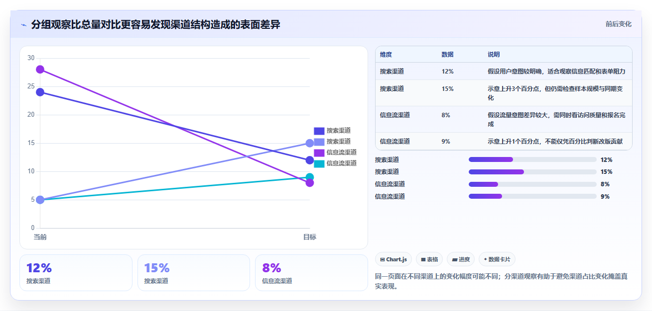Click the 15% cell in the table
The height and width of the screenshot is (311, 652).
447,89
